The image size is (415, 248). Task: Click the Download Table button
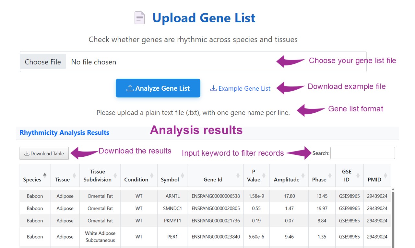[x=44, y=153]
